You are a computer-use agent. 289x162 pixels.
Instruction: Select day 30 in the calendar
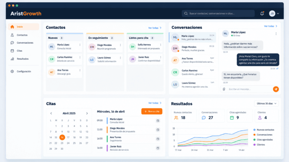pos(62,149)
